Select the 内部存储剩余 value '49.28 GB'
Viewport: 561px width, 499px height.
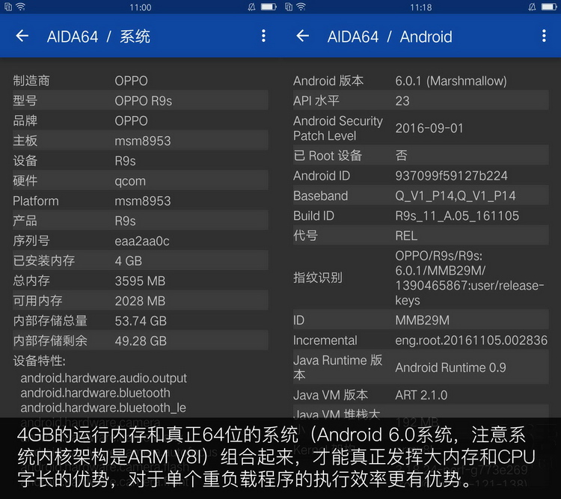[141, 341]
